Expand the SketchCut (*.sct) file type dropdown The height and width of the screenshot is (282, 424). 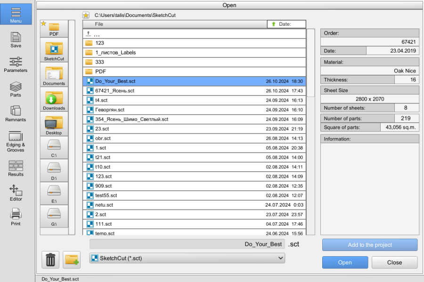(187, 258)
